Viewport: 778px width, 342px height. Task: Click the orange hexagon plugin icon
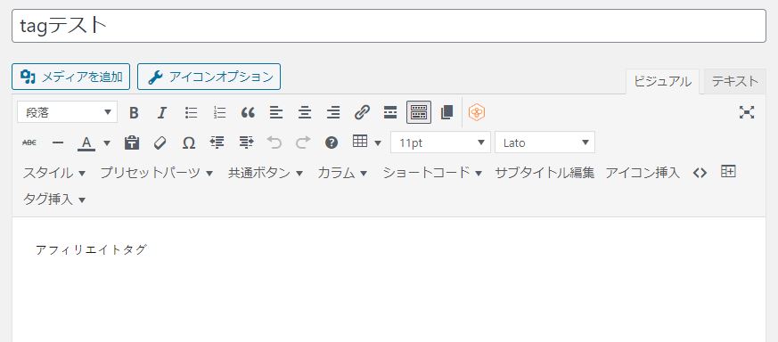pos(476,112)
